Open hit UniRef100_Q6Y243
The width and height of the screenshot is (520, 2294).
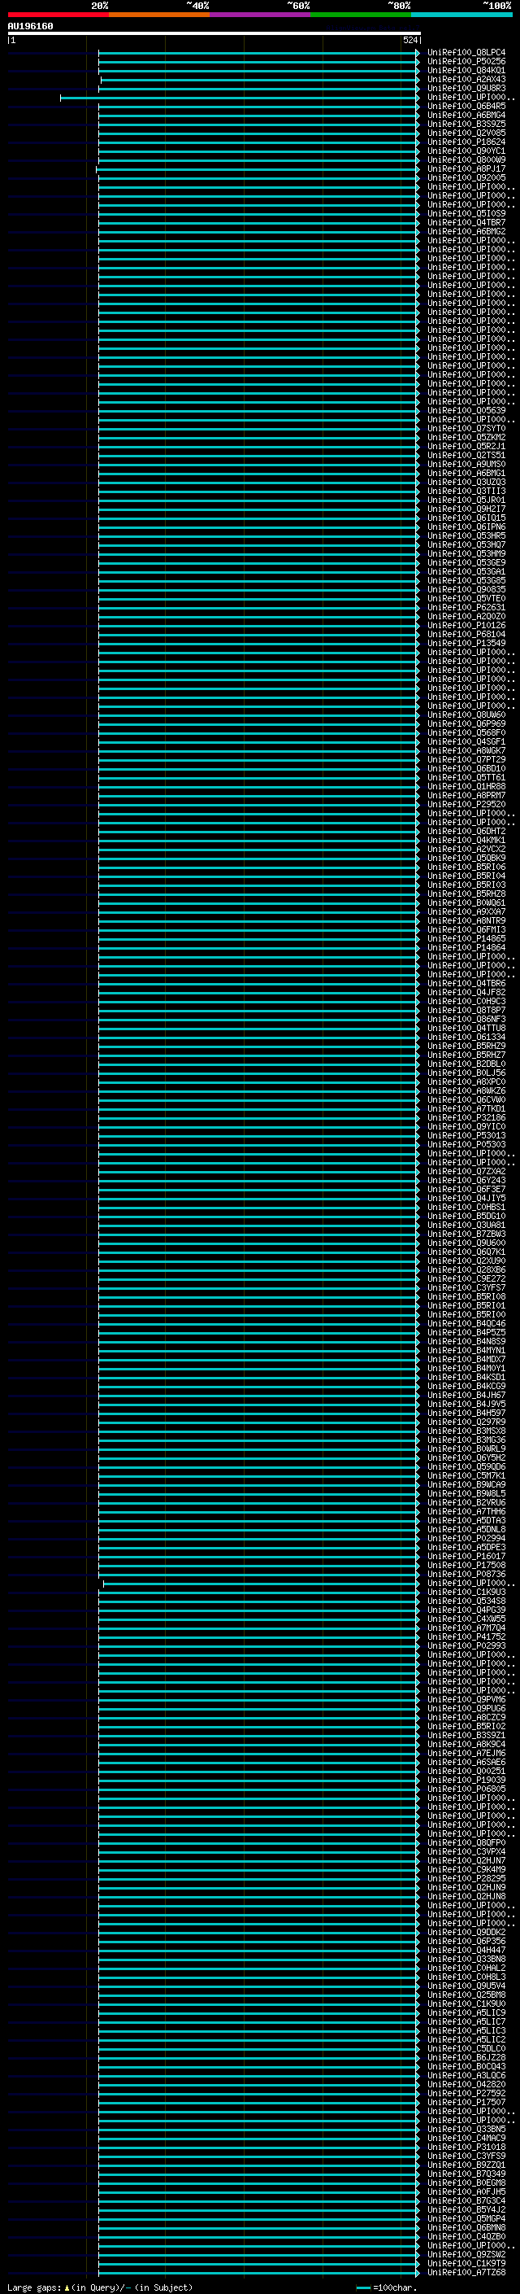[x=466, y=1180]
